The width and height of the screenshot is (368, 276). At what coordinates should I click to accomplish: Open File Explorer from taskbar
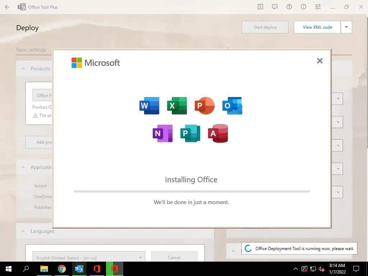point(44,269)
